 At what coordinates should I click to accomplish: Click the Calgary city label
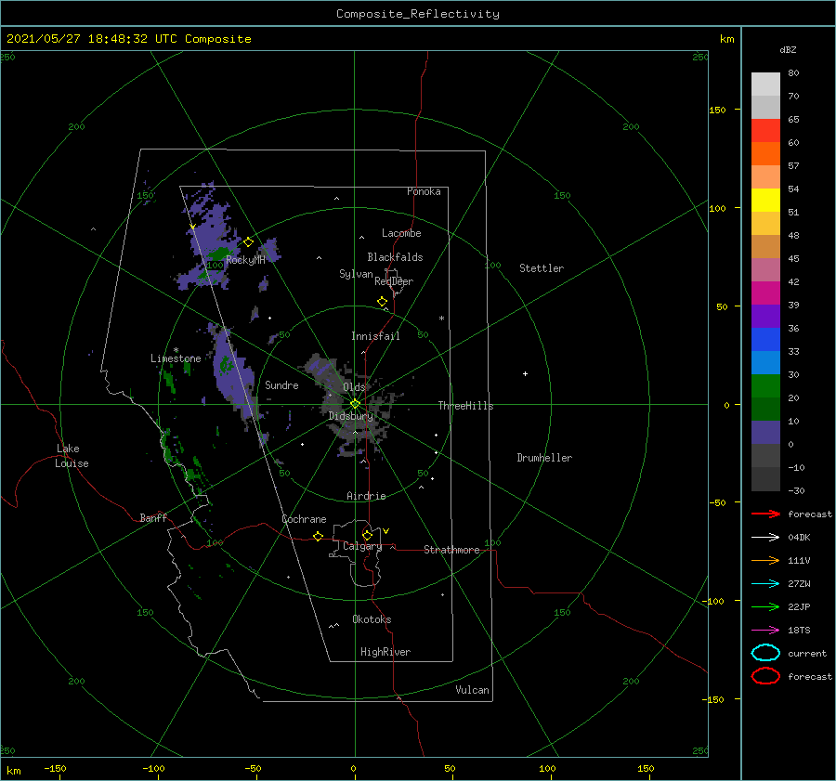point(362,546)
